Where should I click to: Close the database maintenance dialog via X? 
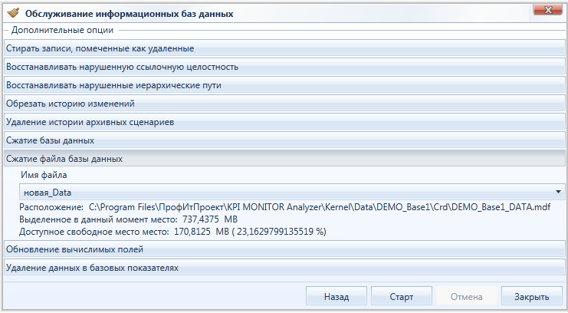tap(548, 10)
